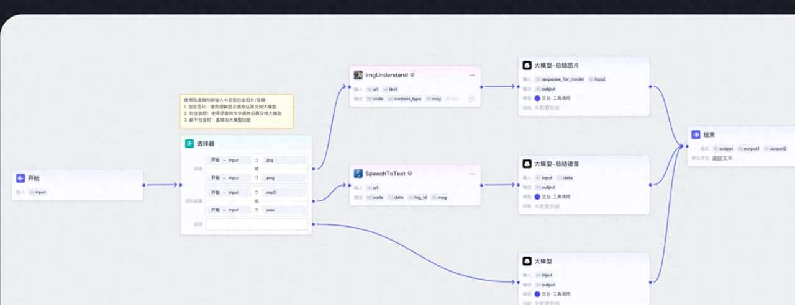
Task: Click the content_type output tag on imgUnderstand
Action: click(x=407, y=99)
